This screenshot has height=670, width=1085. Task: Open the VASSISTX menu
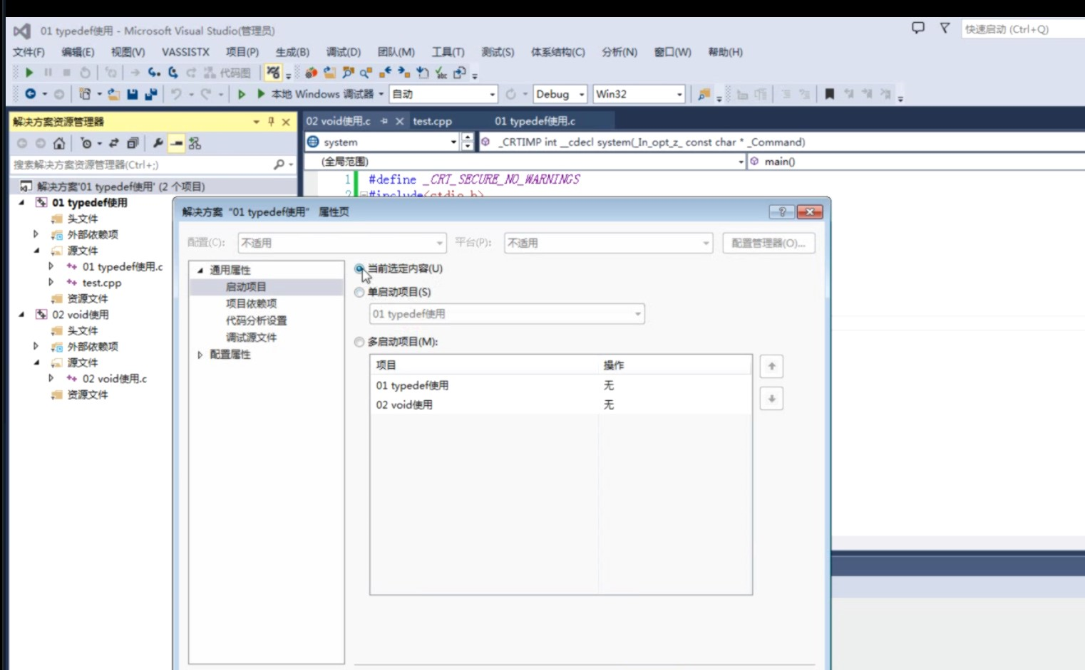185,52
